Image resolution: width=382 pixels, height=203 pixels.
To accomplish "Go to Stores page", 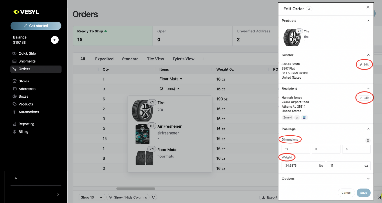I will pyautogui.click(x=24, y=81).
